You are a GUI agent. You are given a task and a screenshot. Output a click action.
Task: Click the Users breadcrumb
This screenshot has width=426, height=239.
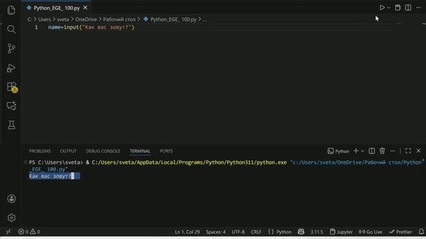click(45, 19)
